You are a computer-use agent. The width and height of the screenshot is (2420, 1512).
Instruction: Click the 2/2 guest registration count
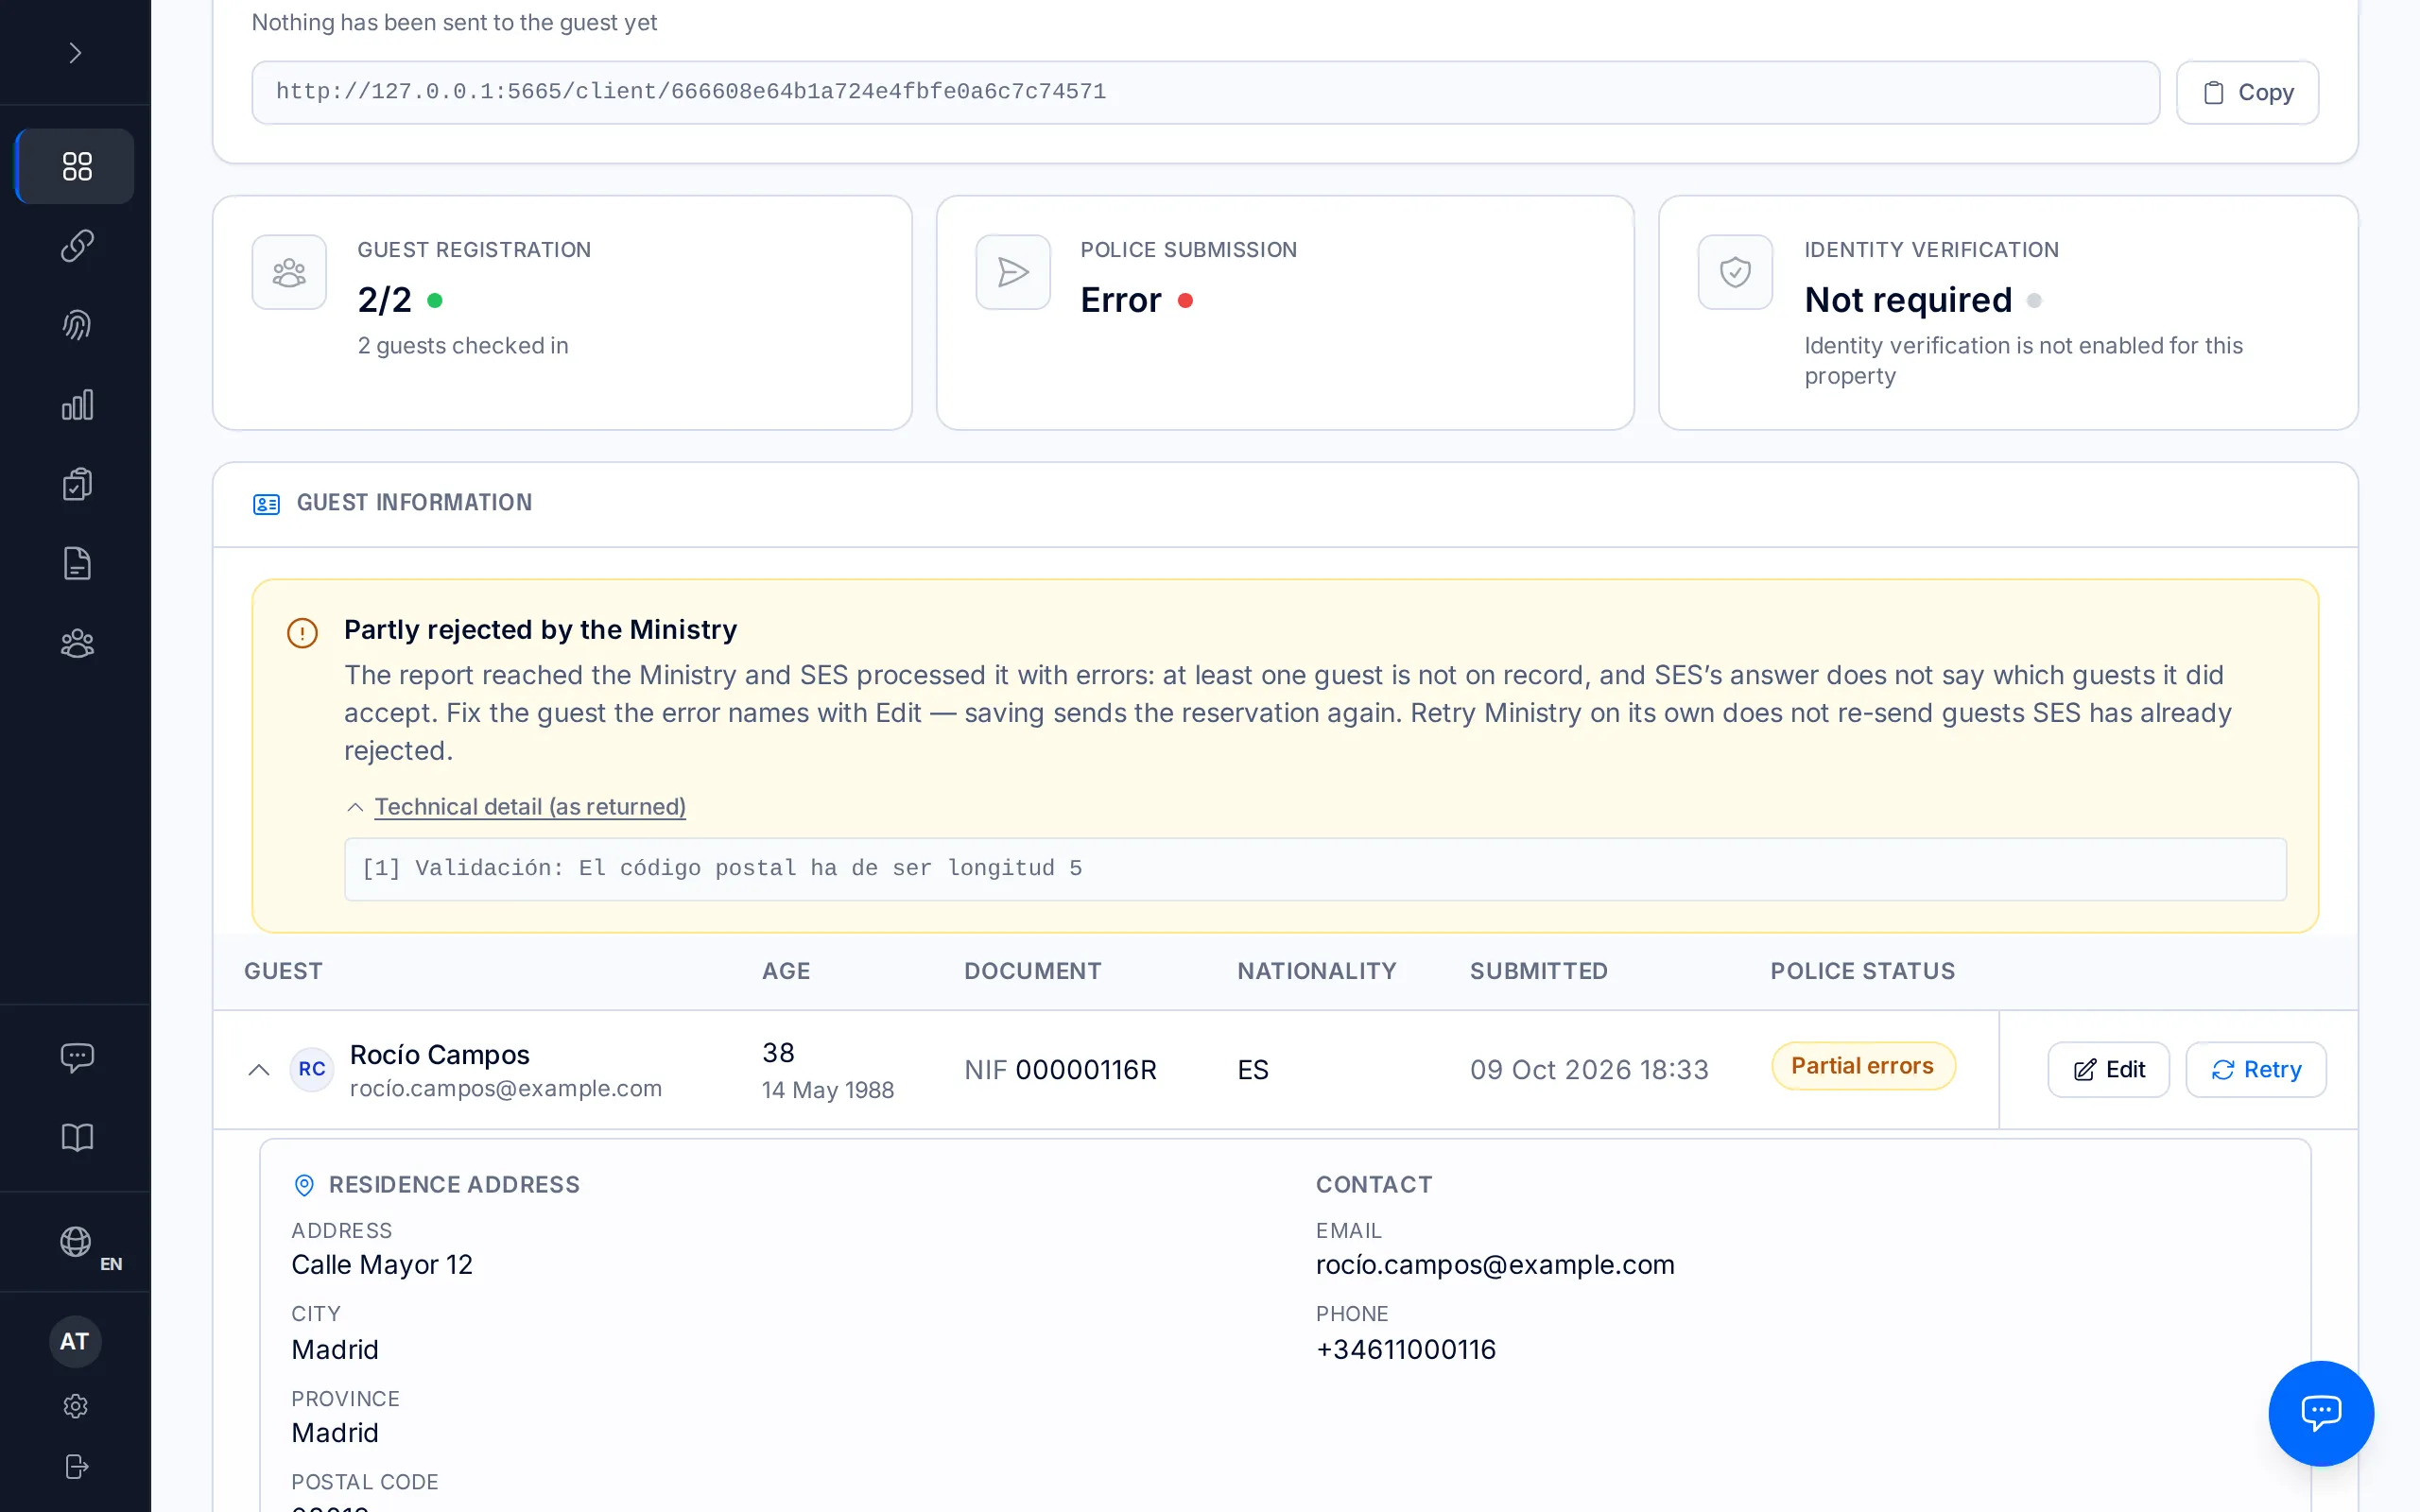[384, 299]
